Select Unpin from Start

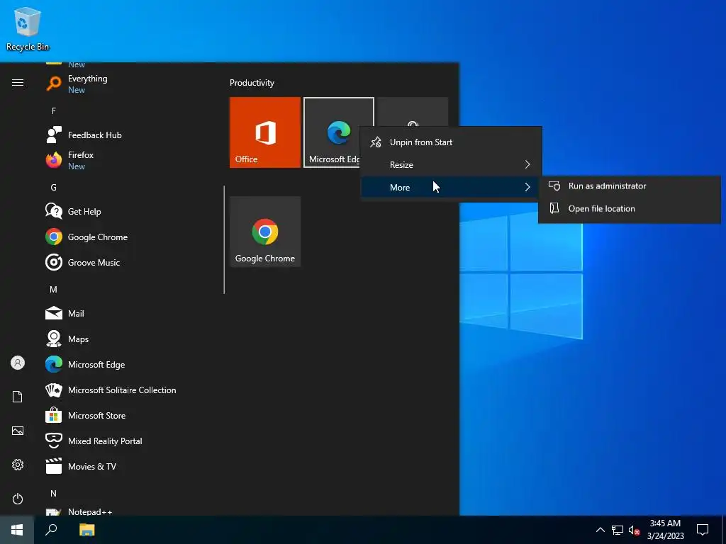451,142
